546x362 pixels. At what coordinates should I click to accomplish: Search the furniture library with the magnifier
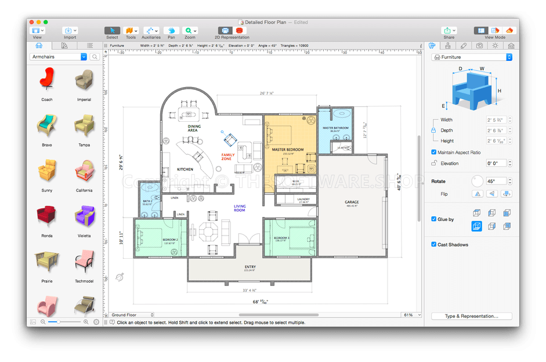point(95,57)
